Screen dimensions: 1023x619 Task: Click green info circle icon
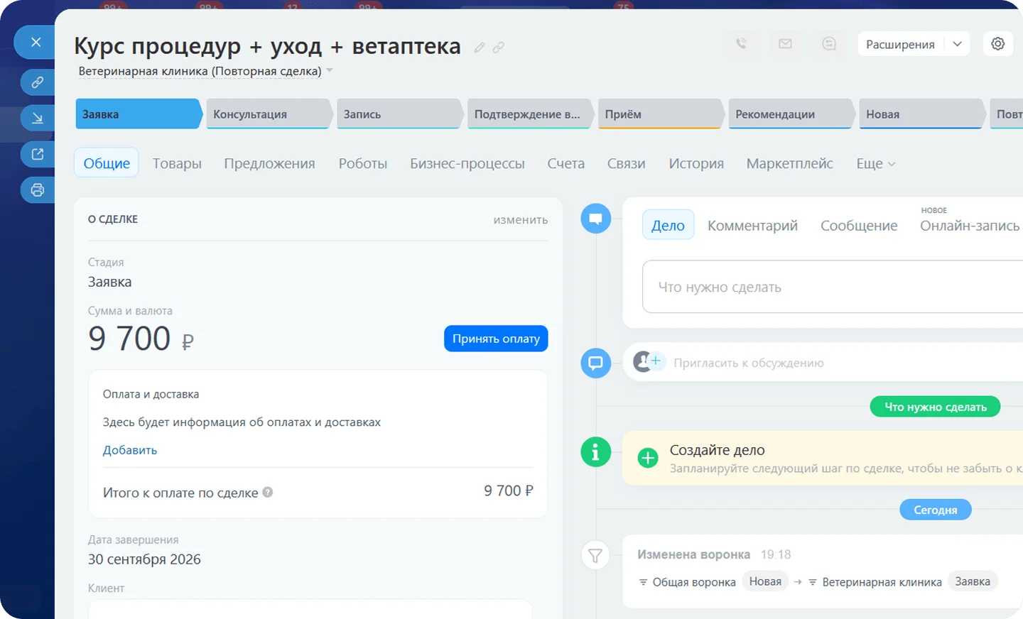[x=595, y=451]
